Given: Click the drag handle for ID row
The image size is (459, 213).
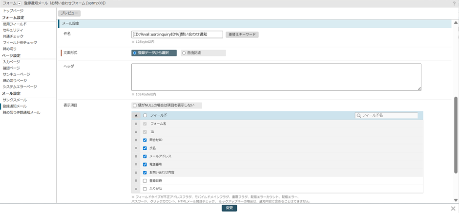Looking at the screenshot, I should [136, 132].
